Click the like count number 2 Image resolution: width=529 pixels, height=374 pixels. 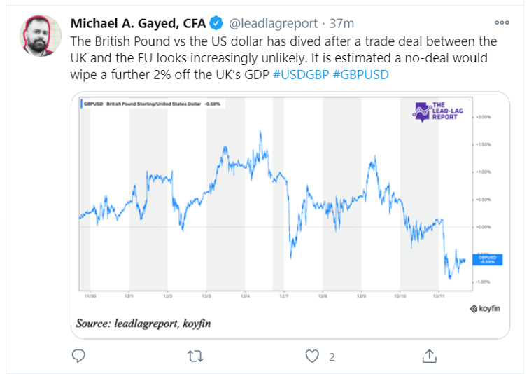tap(332, 356)
